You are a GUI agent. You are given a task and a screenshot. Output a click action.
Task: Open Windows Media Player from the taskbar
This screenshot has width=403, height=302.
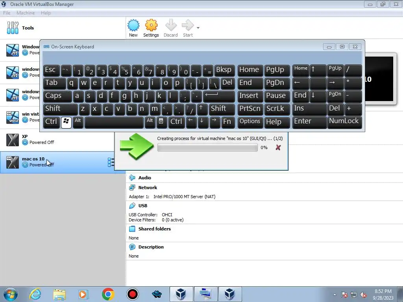coord(83,294)
